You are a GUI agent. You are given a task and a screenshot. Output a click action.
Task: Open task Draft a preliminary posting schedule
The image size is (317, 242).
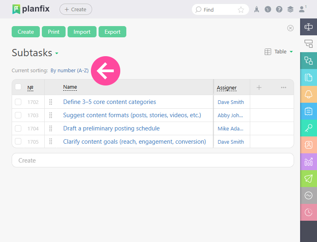(x=111, y=128)
